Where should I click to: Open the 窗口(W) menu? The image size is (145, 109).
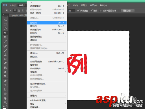click(x=94, y=5)
